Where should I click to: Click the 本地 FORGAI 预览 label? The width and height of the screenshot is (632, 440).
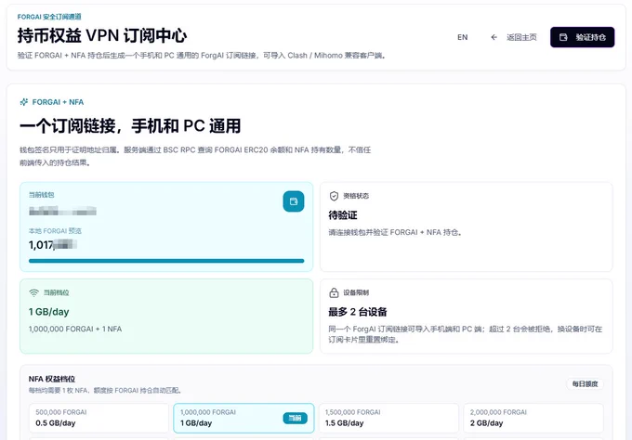click(55, 230)
